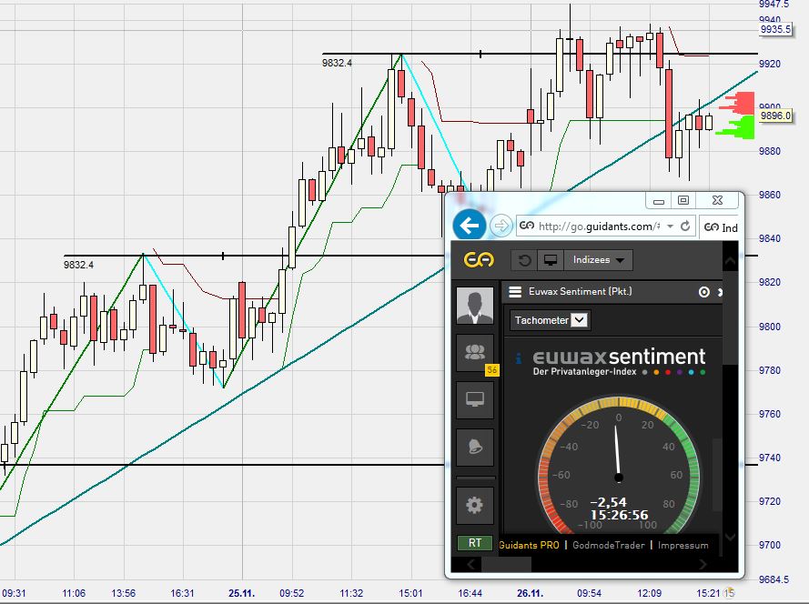Open the Tachometer view selector
809x604 pixels.
point(550,320)
